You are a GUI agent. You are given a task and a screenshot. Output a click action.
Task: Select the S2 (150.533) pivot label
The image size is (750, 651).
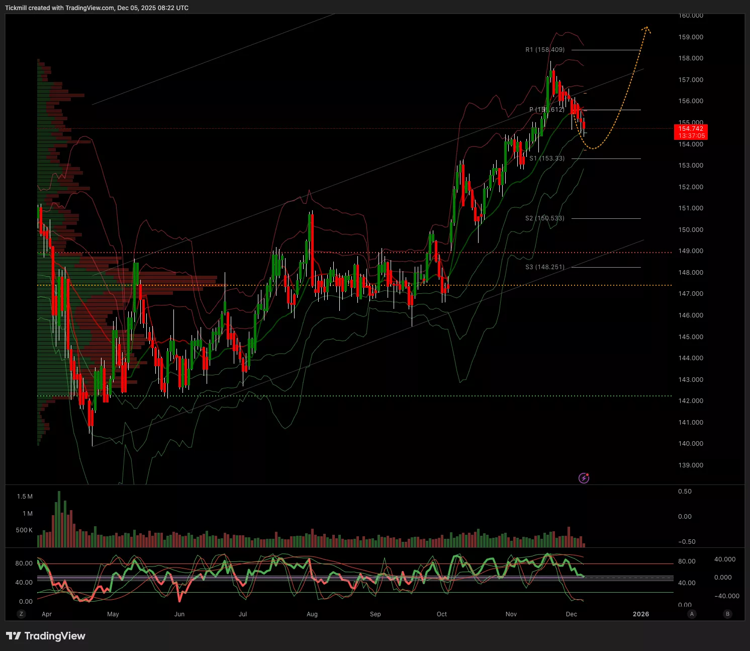[545, 218]
